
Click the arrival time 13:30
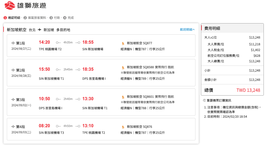88,99
